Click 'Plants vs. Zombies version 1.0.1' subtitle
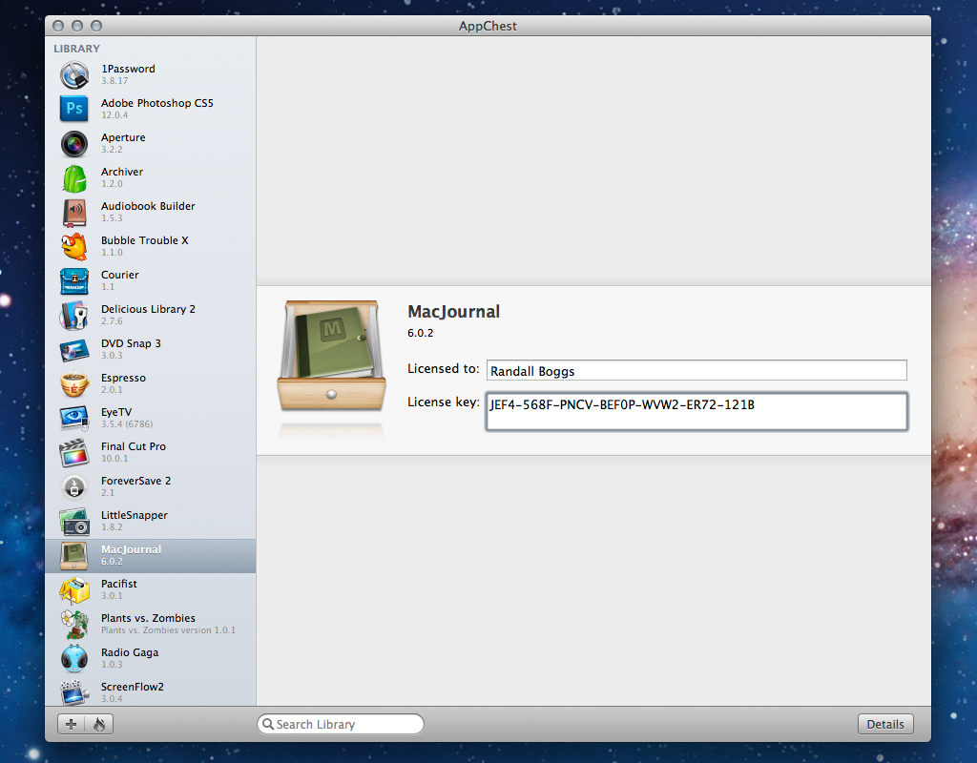This screenshot has width=977, height=763. coord(168,630)
